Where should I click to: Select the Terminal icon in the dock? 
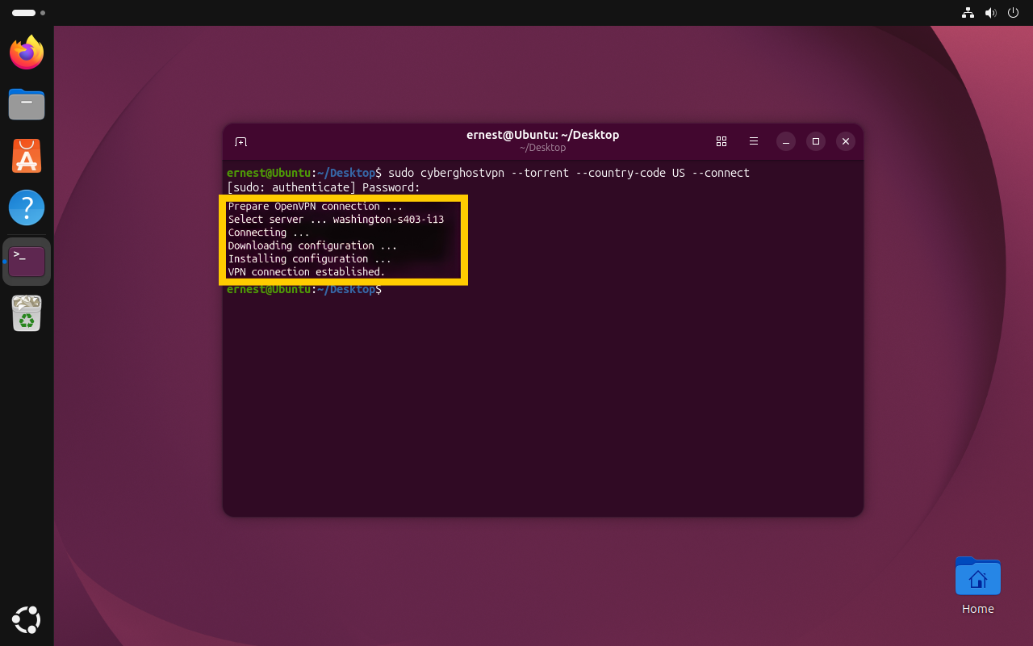(27, 261)
